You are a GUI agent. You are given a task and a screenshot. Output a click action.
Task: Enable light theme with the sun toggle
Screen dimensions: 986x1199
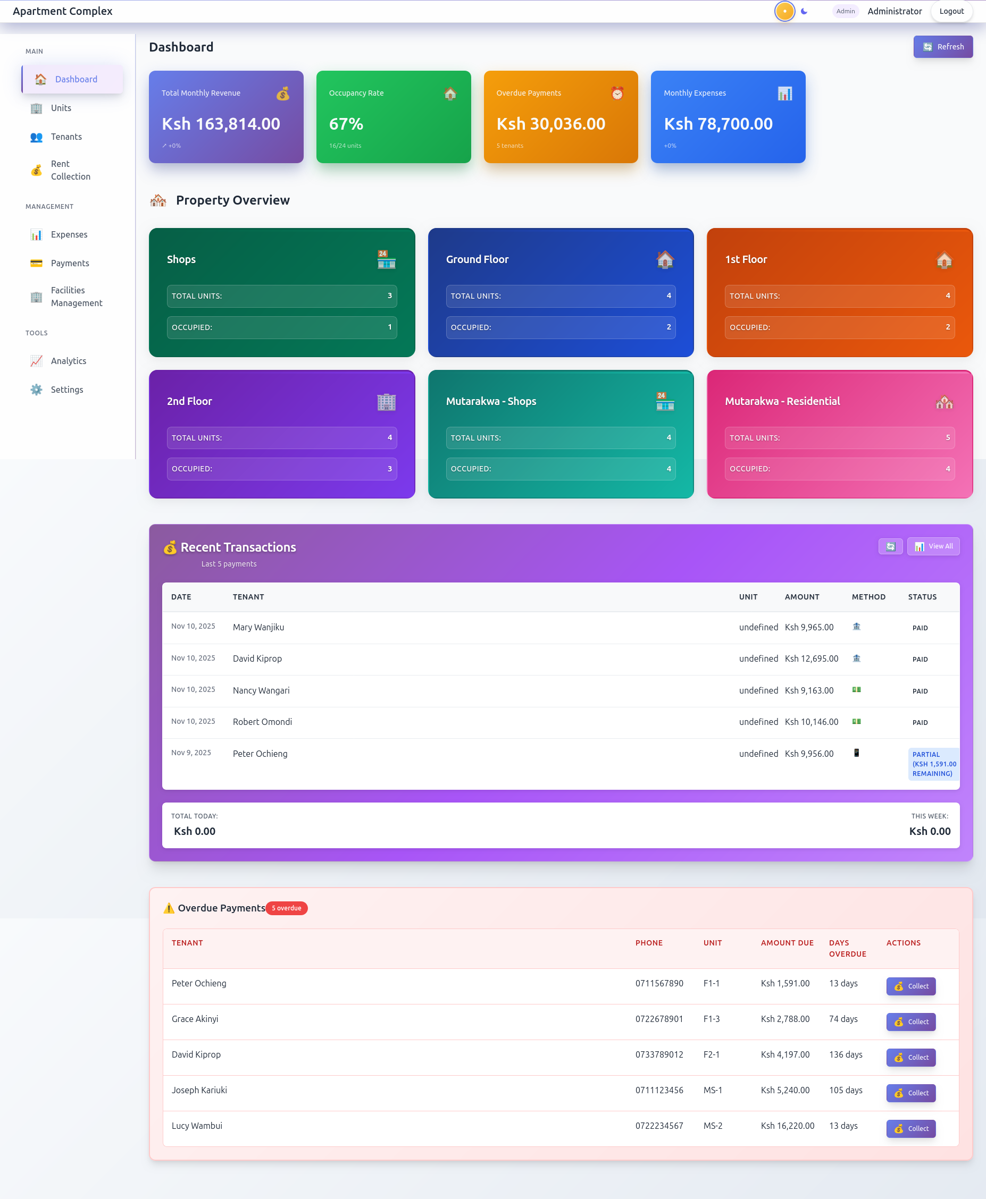(x=784, y=11)
